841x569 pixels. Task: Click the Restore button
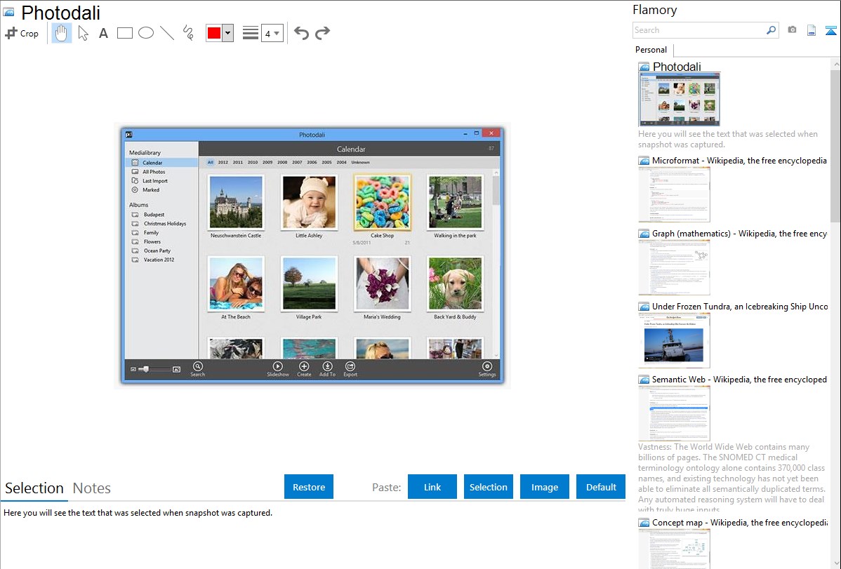[309, 487]
